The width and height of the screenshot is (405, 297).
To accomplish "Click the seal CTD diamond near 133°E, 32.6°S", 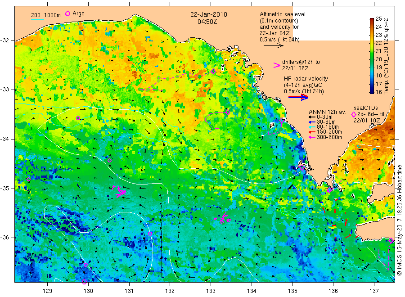I will coord(213,71).
